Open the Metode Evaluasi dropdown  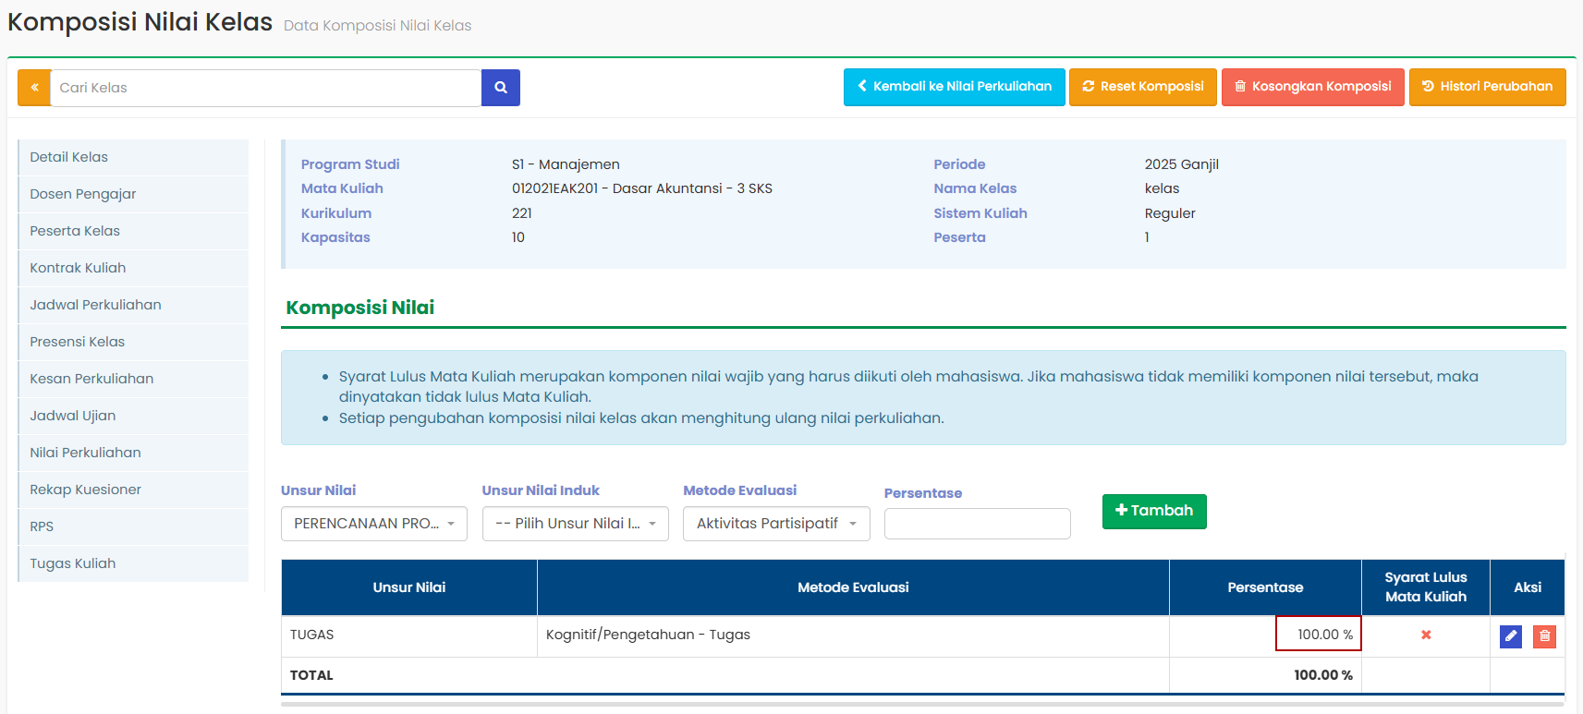[775, 524]
